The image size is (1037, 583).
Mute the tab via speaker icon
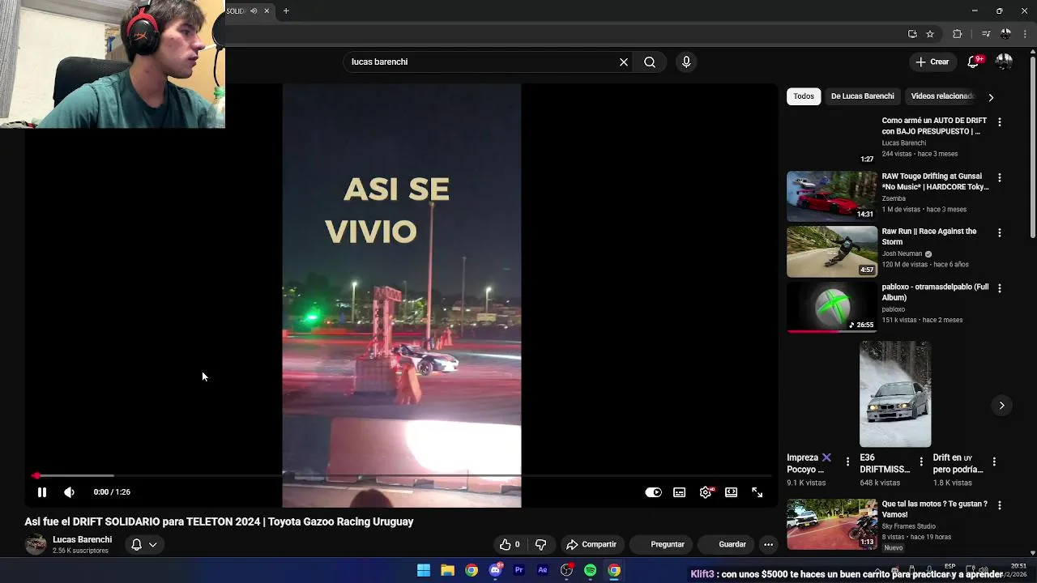point(254,11)
